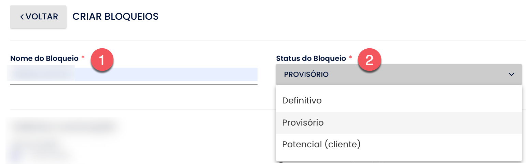Click the red asterisk after Nome do Bloqueio
Image resolution: width=526 pixels, height=164 pixels.
(83, 58)
